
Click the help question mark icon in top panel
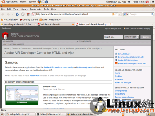[46, 2]
